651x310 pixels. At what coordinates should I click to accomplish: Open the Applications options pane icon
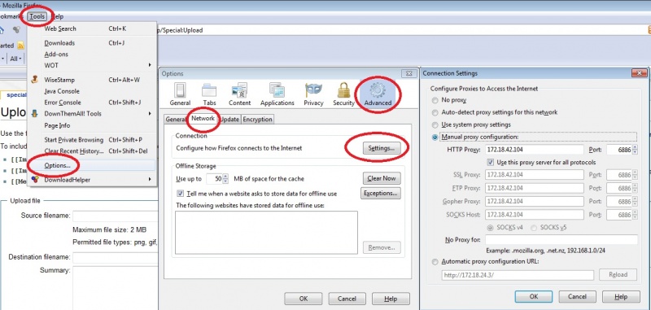coord(277,94)
